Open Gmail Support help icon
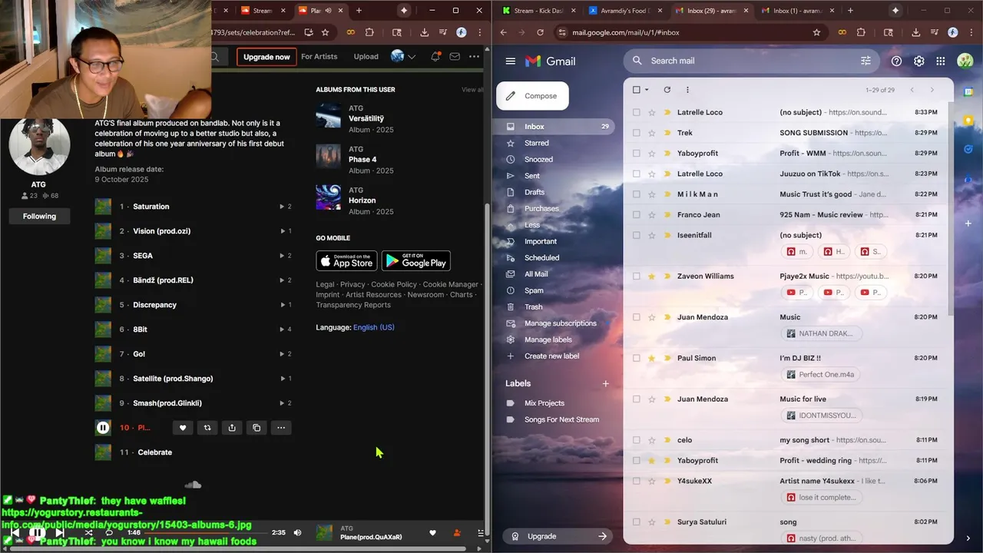 point(896,61)
